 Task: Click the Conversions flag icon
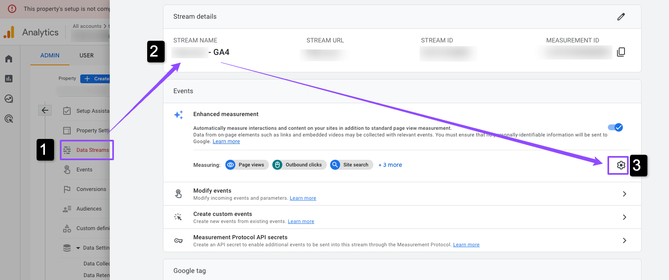click(67, 189)
